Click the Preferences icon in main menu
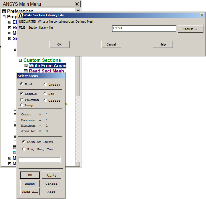Screen dimensions: 206x199 [4, 11]
